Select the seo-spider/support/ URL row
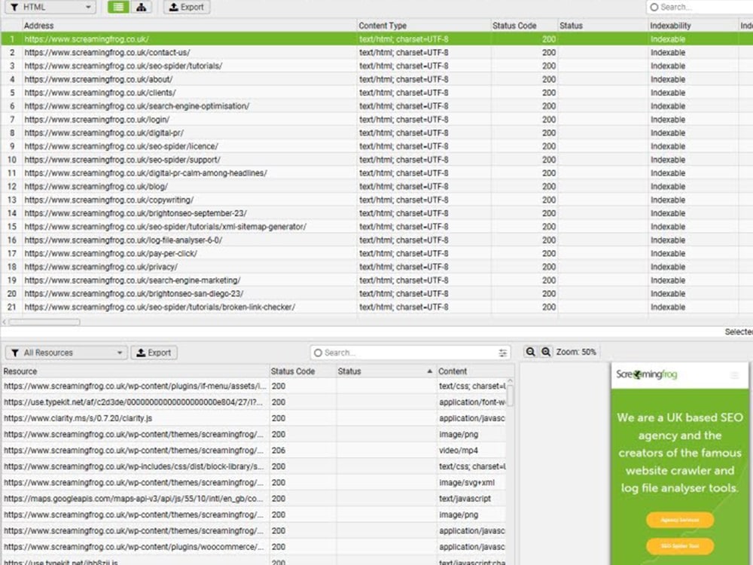753x565 pixels. click(376, 160)
